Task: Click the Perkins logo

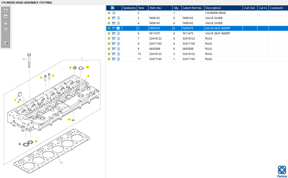Action: (x=282, y=172)
